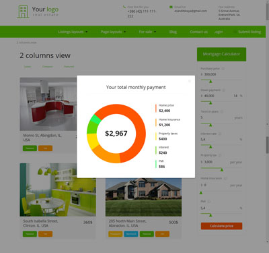Click the Purchase price info icon
Image resolution: width=269 pixels, height=253 pixels.
(223, 69)
